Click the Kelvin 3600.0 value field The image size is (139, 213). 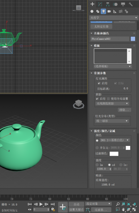pyautogui.click(x=117, y=148)
